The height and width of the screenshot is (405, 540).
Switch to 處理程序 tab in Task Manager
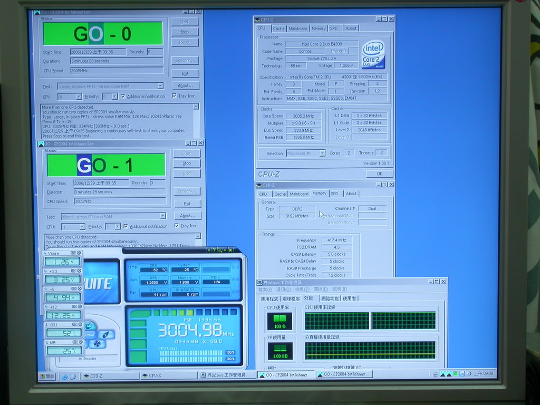[x=291, y=298]
